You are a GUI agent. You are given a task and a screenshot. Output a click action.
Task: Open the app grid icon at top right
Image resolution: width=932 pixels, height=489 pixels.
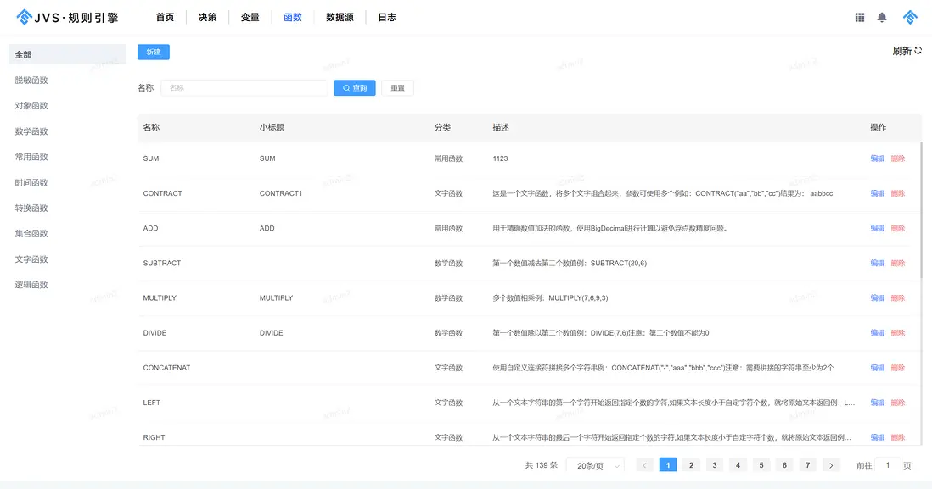859,16
